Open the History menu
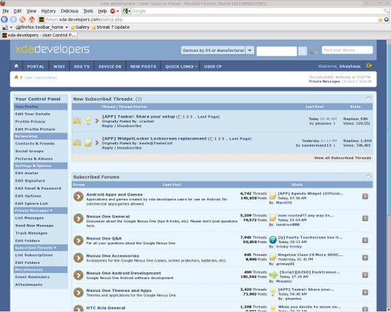This screenshot has height=312, width=391. coord(48,11)
